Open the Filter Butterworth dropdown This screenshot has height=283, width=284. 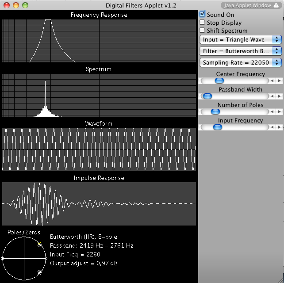(x=241, y=51)
